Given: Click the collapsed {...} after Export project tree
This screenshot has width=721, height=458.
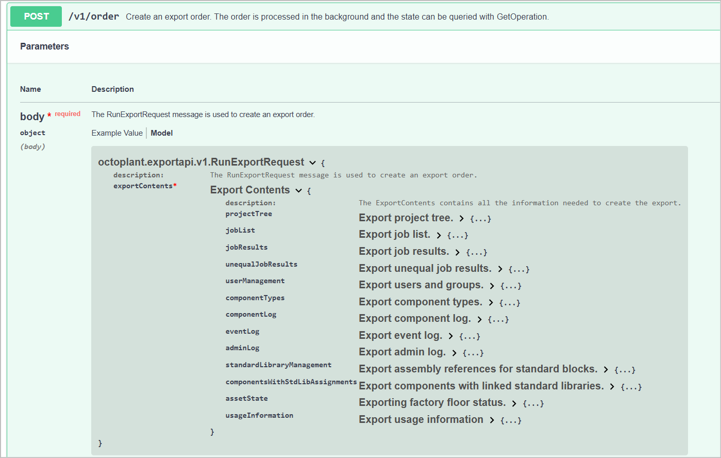Looking at the screenshot, I should 480,219.
